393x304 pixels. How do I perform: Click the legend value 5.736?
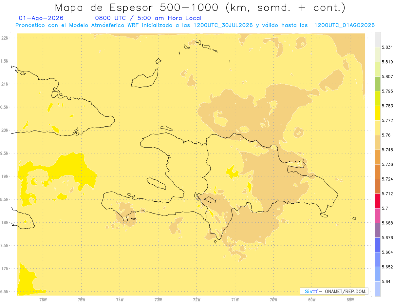coord(387,164)
